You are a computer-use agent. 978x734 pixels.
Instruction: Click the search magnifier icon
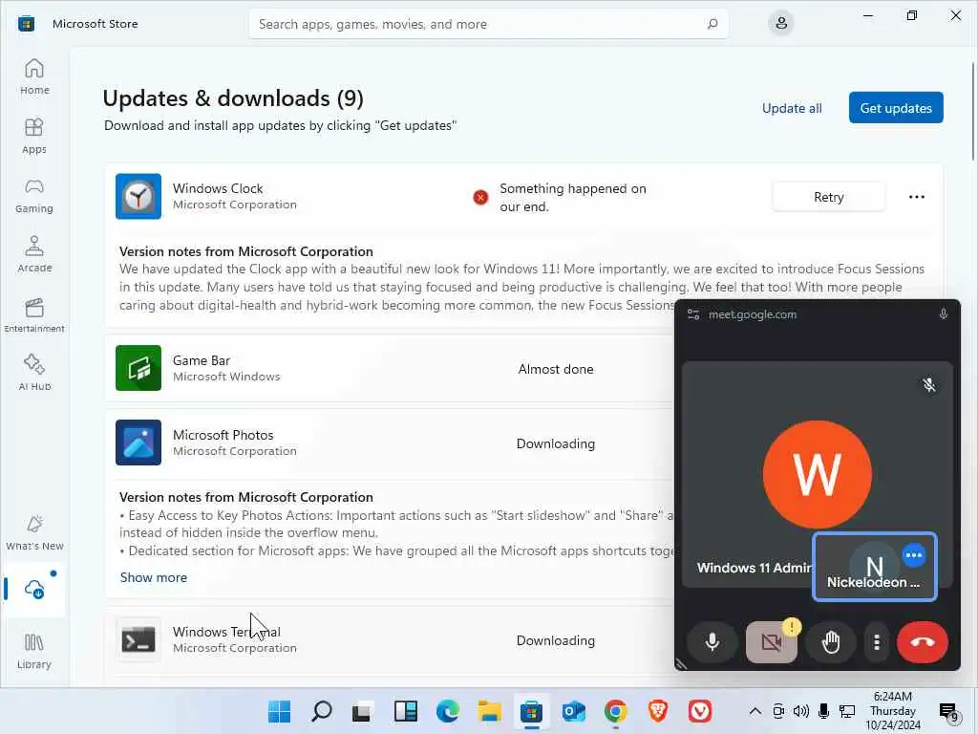[712, 24]
